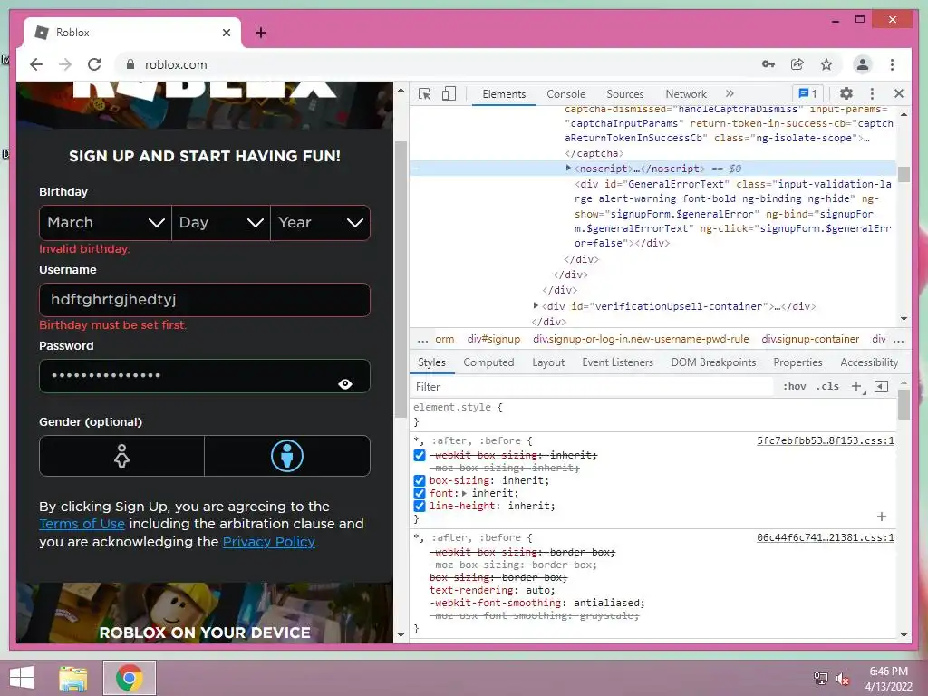
Task: Click the padlock site info icon
Action: click(130, 64)
